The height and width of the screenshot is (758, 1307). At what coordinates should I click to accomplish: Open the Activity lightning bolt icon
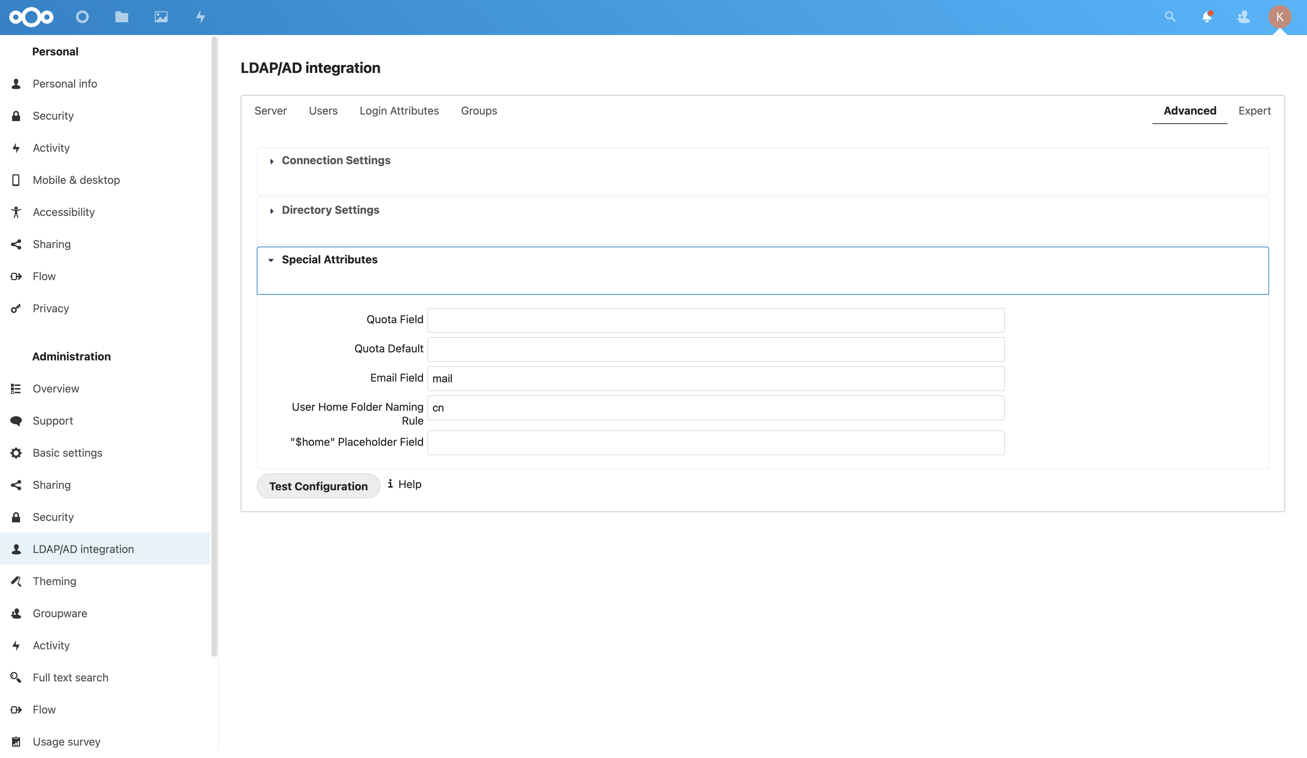point(200,17)
